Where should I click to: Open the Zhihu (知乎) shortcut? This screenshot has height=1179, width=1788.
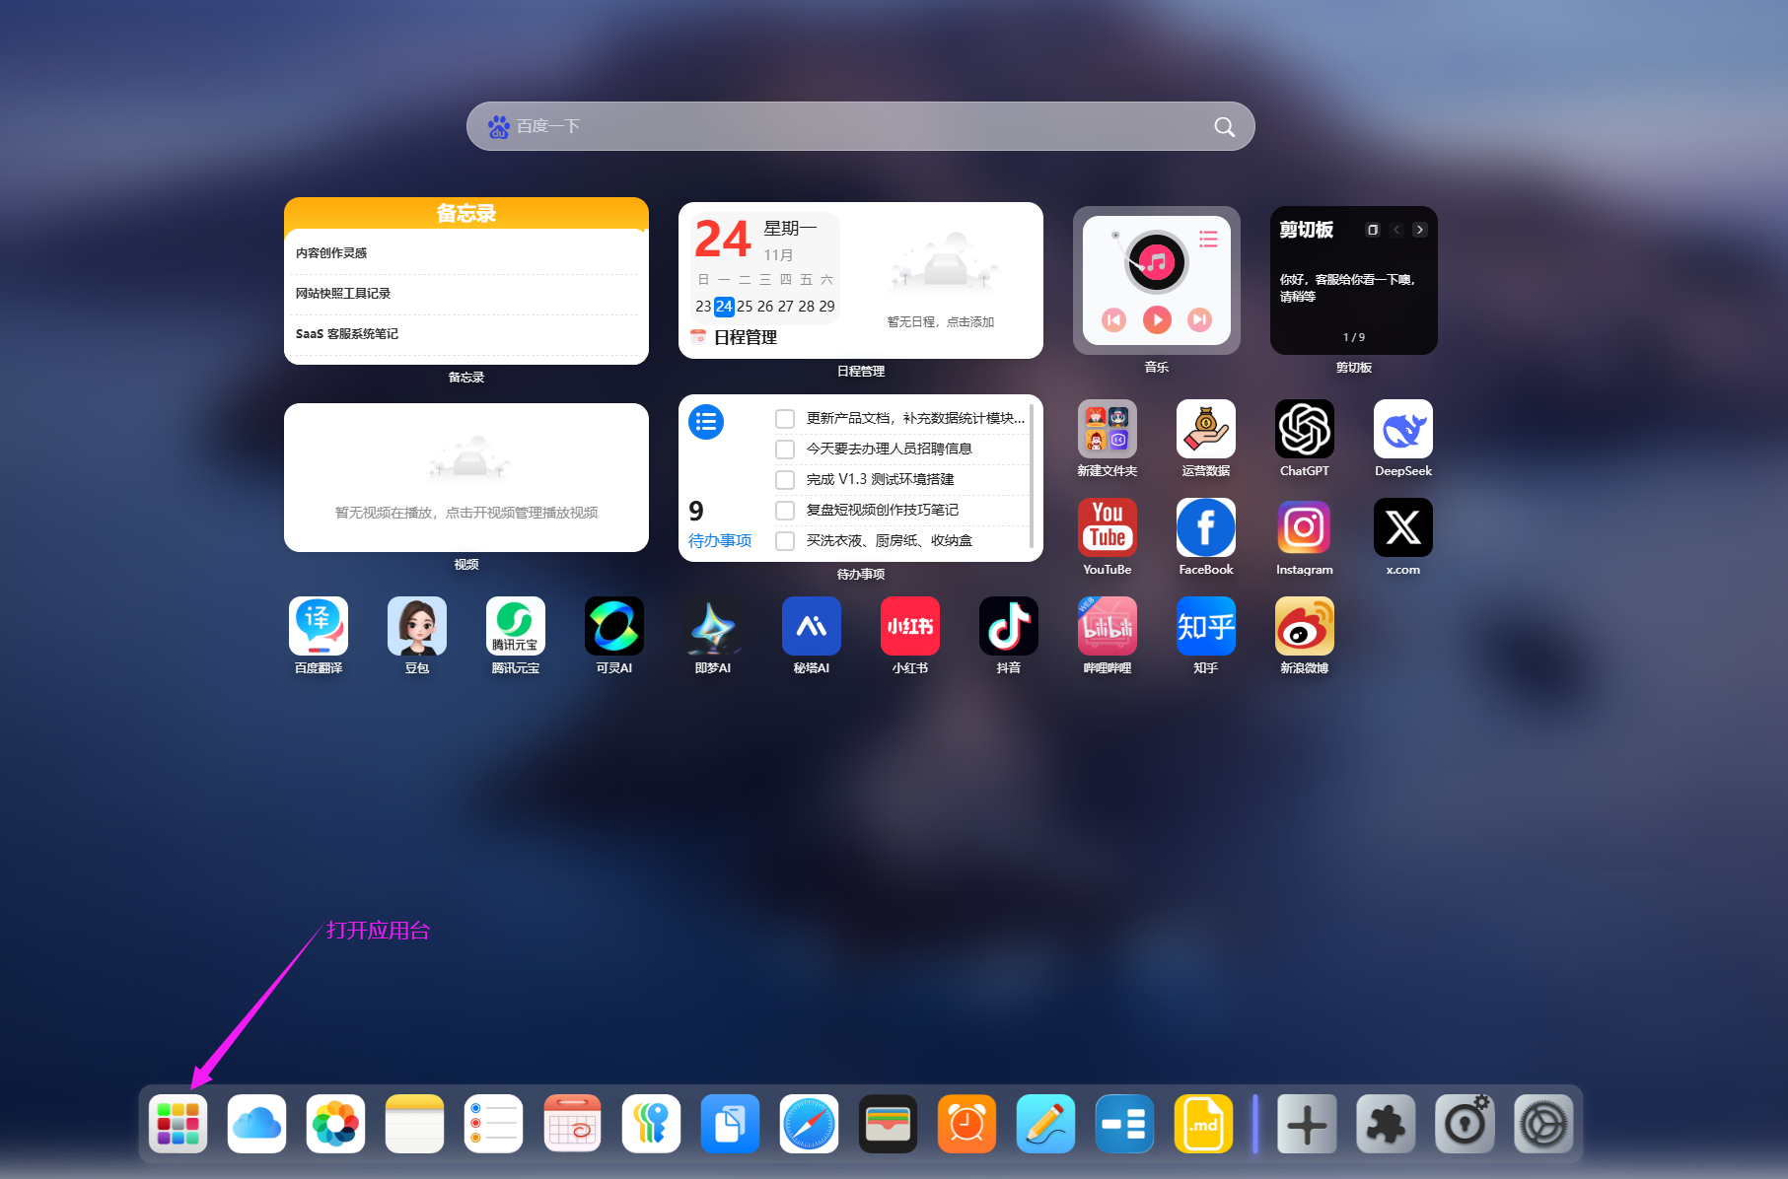click(x=1205, y=626)
